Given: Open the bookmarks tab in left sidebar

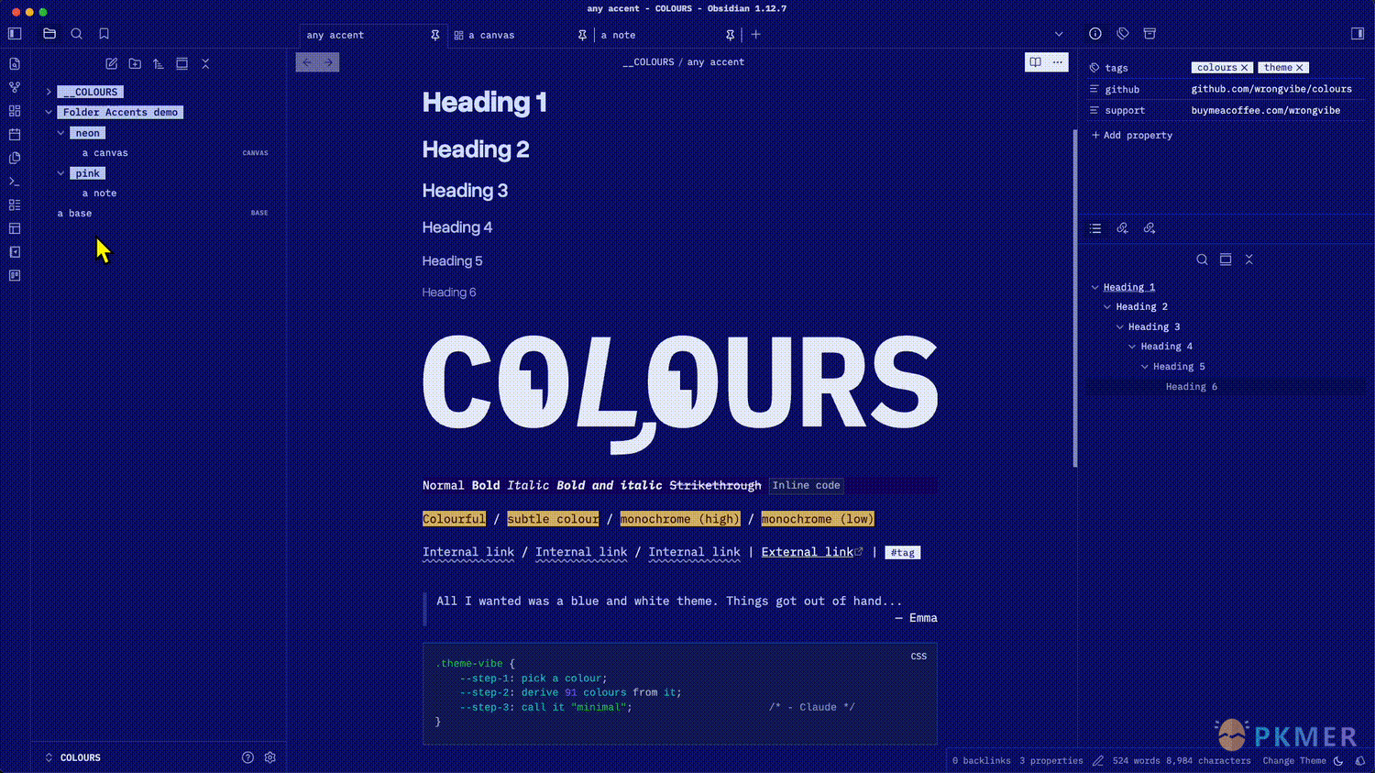Looking at the screenshot, I should (x=104, y=34).
